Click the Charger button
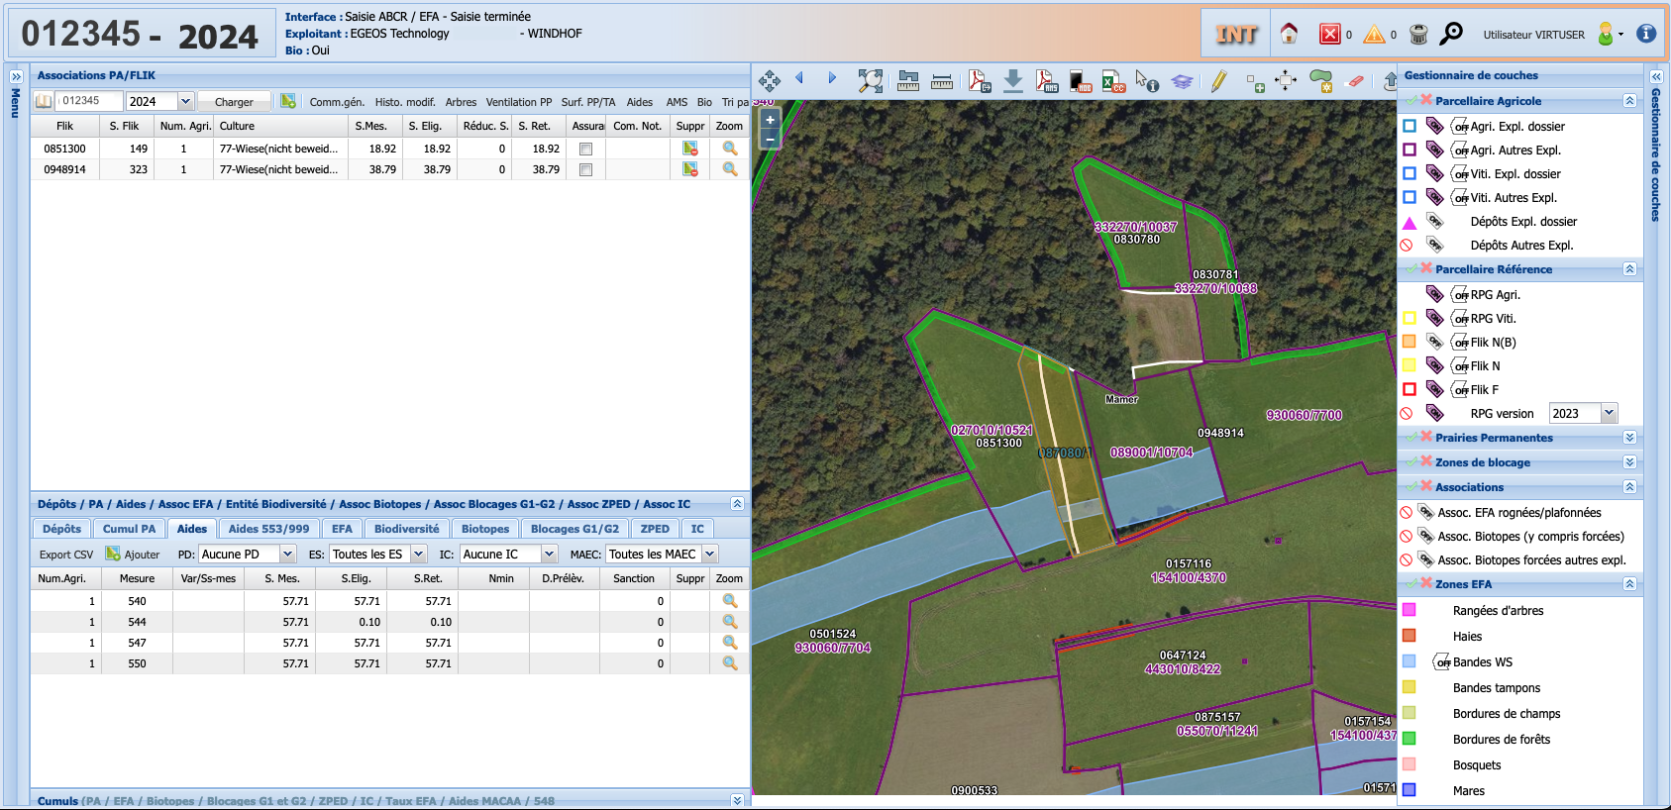The height and width of the screenshot is (810, 1671). [234, 102]
